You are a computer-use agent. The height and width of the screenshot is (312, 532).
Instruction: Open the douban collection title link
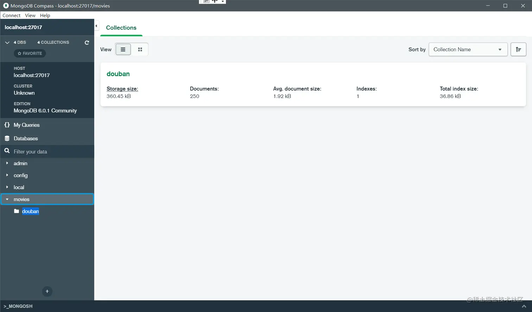point(118,74)
